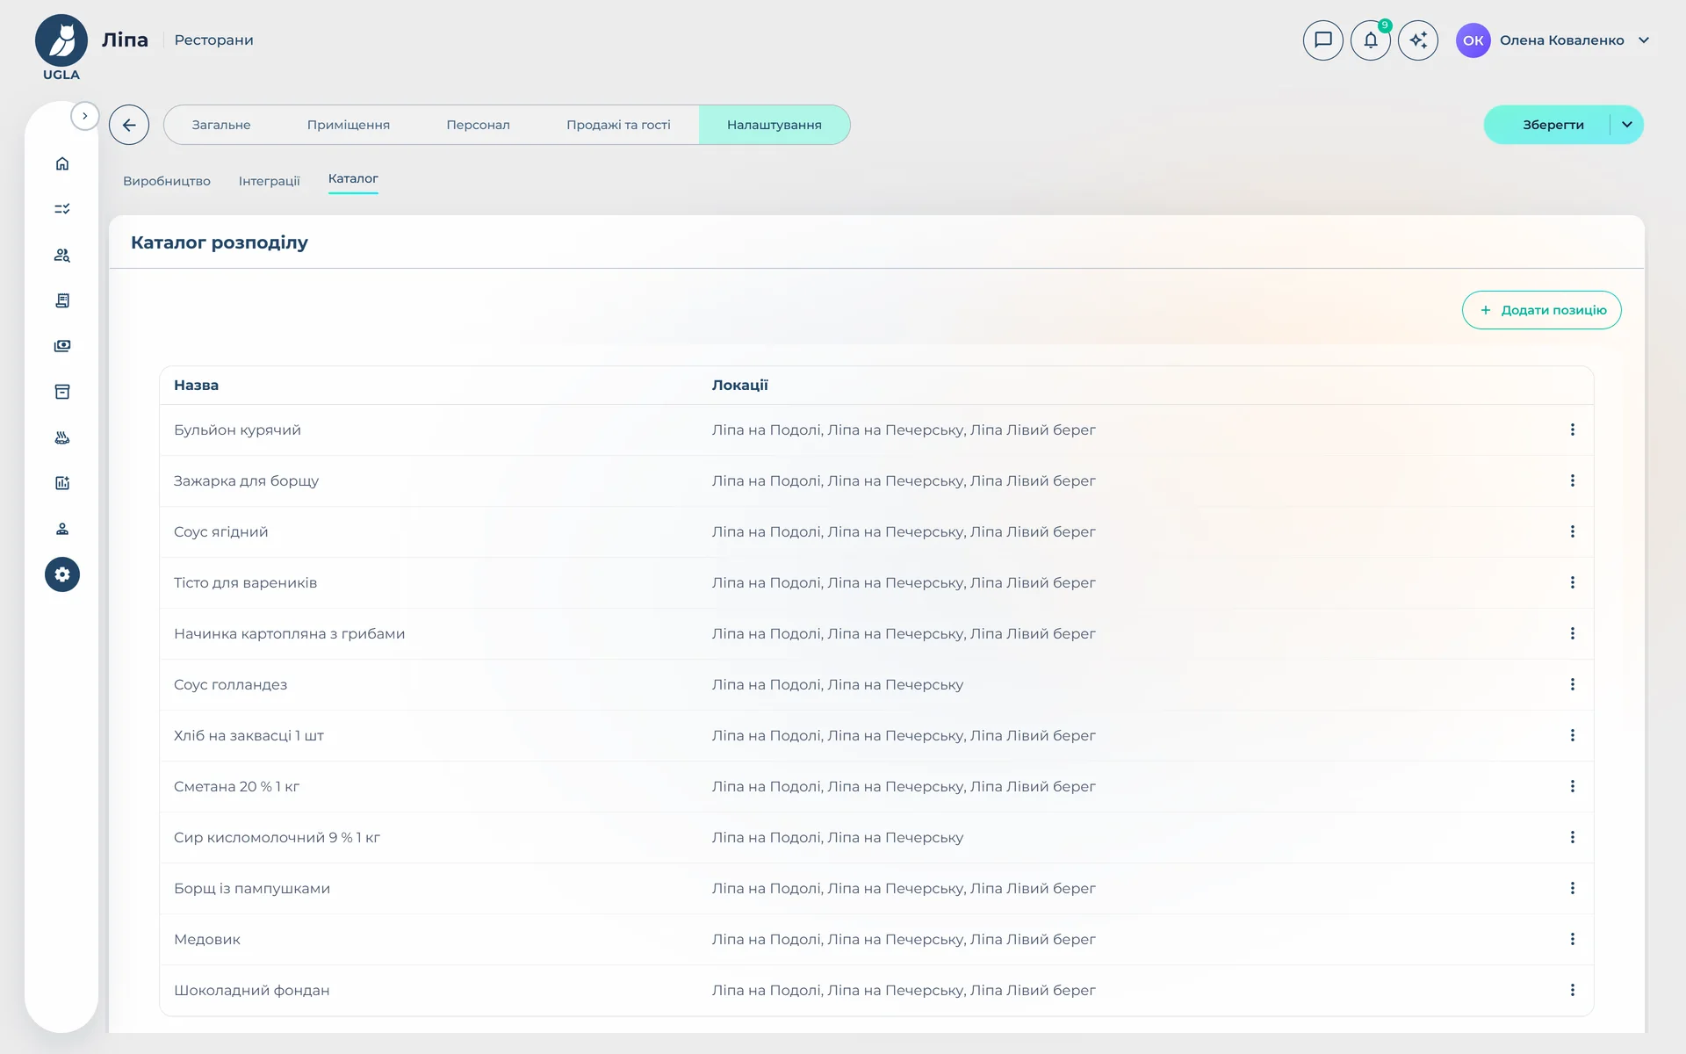Open the archive box icon in sidebar
The width and height of the screenshot is (1686, 1054).
[62, 392]
